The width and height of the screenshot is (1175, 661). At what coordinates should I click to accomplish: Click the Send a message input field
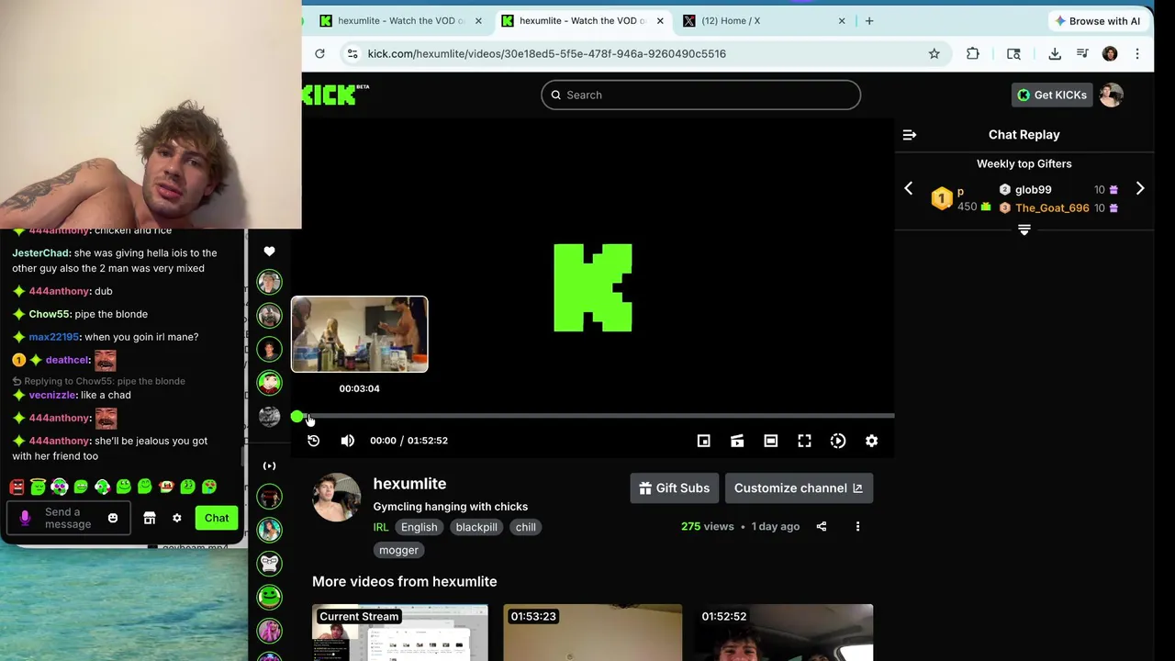[x=68, y=519]
